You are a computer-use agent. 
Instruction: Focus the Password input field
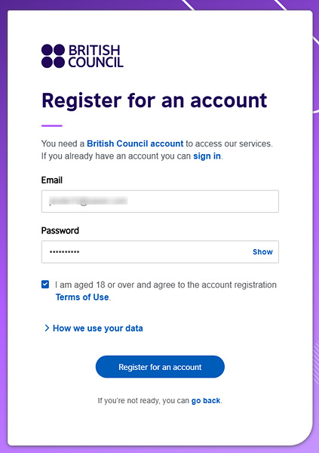160,251
